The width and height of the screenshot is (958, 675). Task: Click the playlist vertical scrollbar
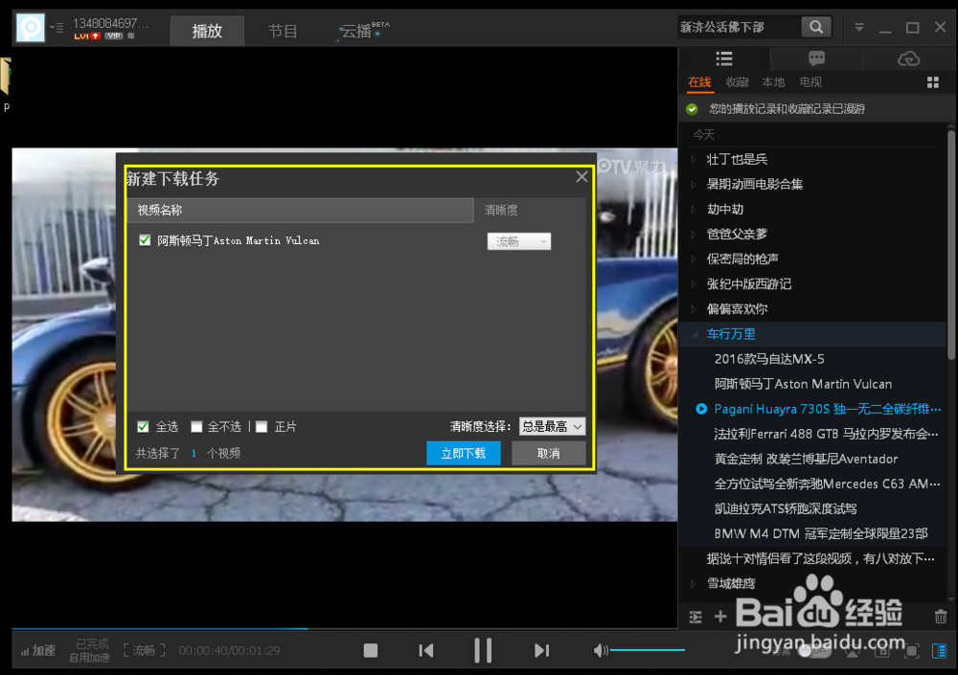click(x=951, y=244)
